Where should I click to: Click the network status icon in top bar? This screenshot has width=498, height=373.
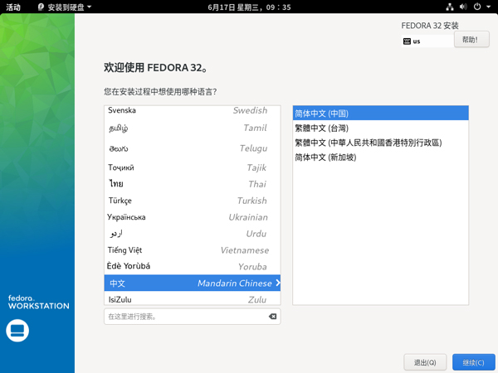450,7
